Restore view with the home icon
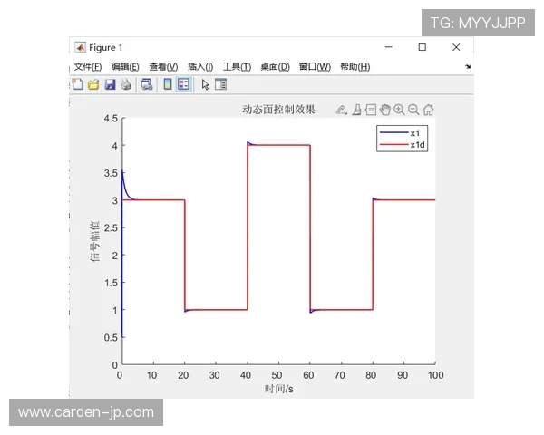Screen dimensions: 544x435 click(x=428, y=110)
